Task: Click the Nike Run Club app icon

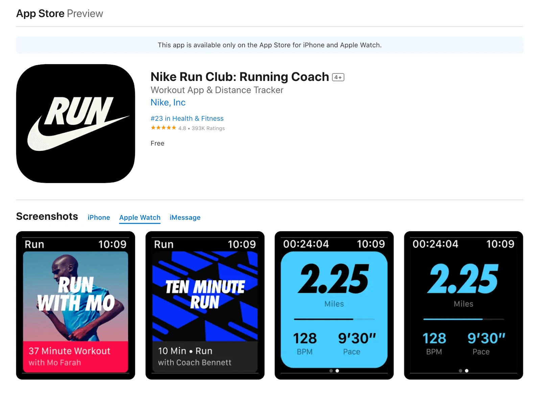Action: click(75, 124)
